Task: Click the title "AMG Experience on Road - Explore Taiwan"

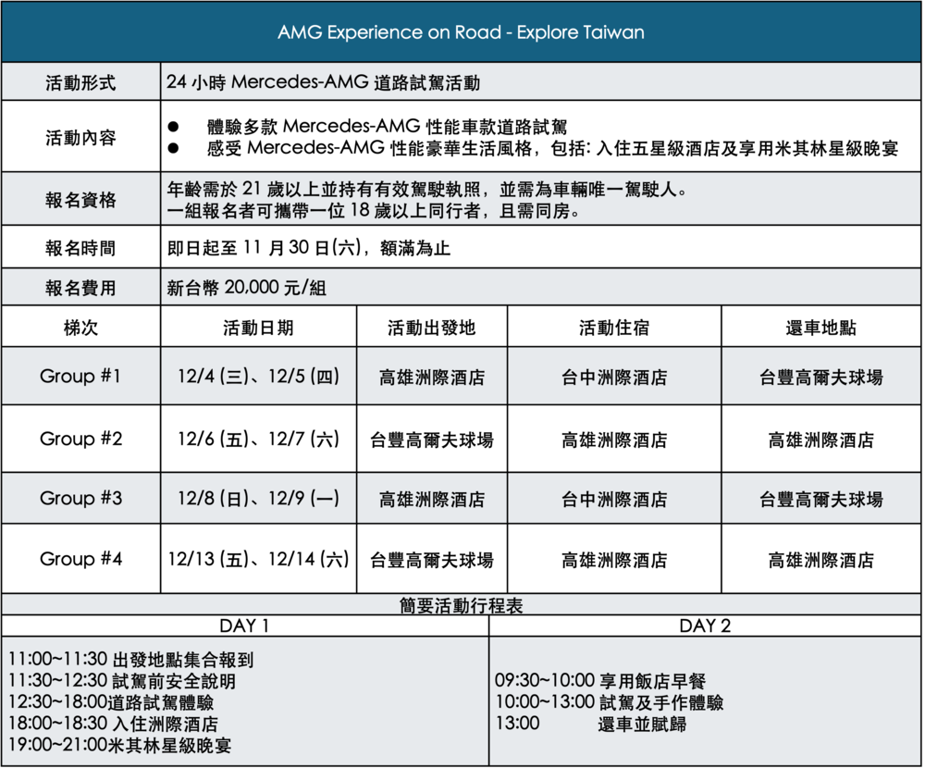Action: (461, 31)
